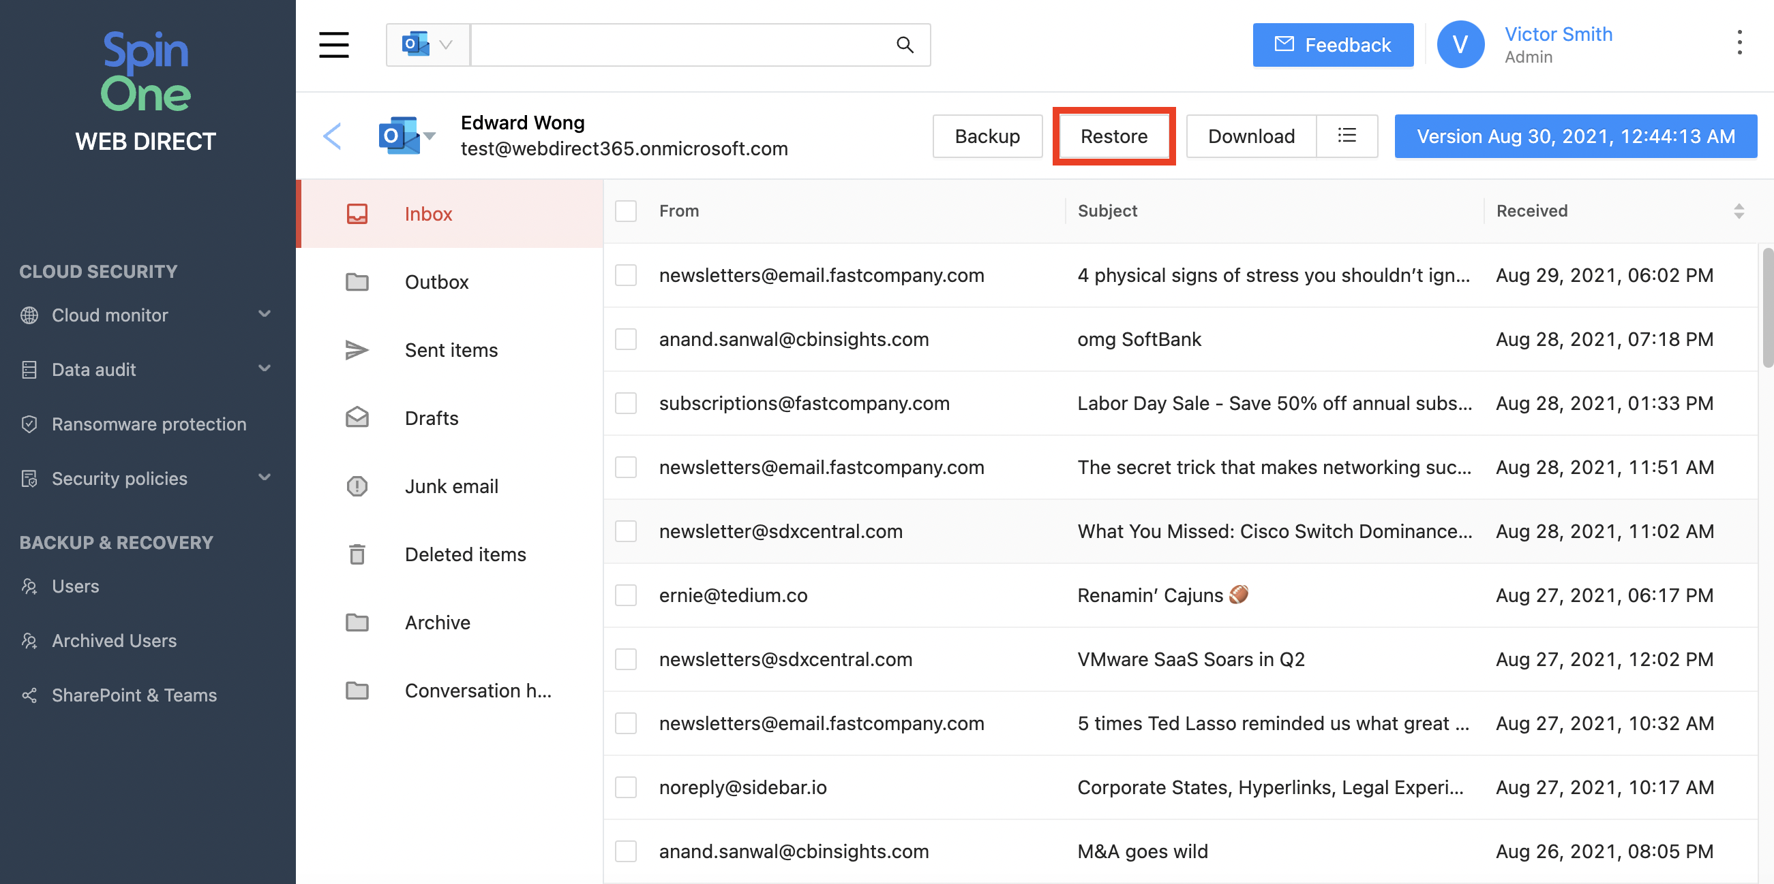Click the Victor Smith avatar circle
1774x884 pixels.
coord(1460,44)
